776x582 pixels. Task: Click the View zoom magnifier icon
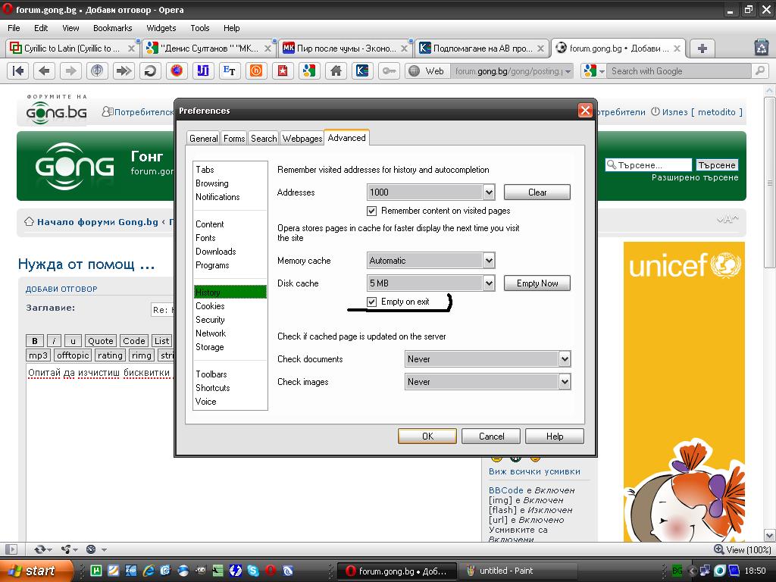pyautogui.click(x=718, y=549)
